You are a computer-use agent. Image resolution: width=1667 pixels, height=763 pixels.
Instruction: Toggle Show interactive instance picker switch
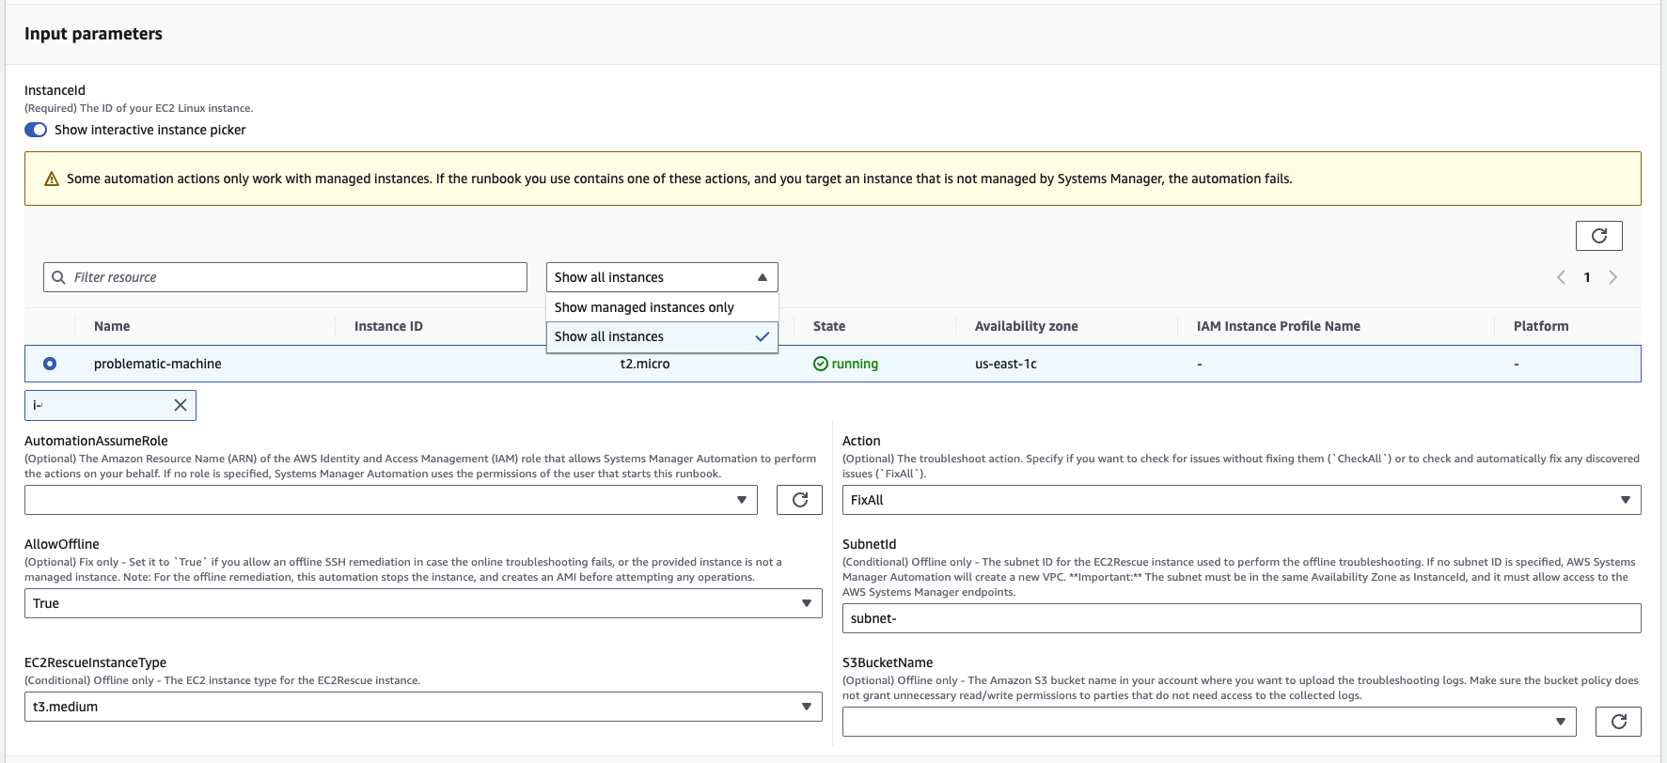36,130
